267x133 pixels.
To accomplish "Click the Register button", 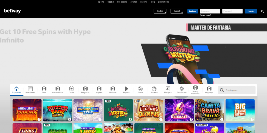I will 193,11.
